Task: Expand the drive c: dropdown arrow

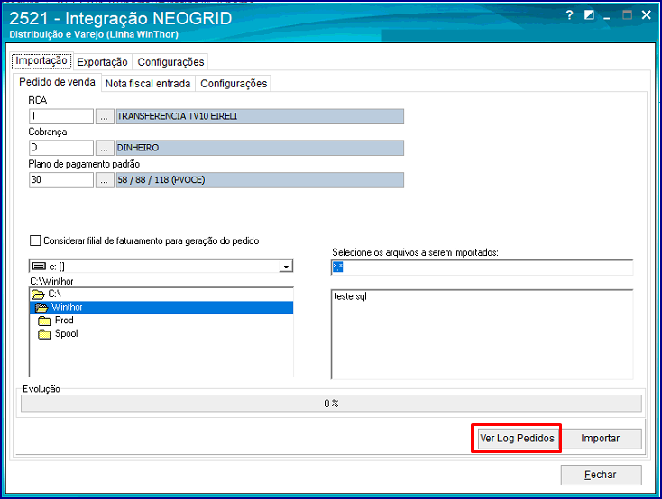Action: pyautogui.click(x=286, y=266)
